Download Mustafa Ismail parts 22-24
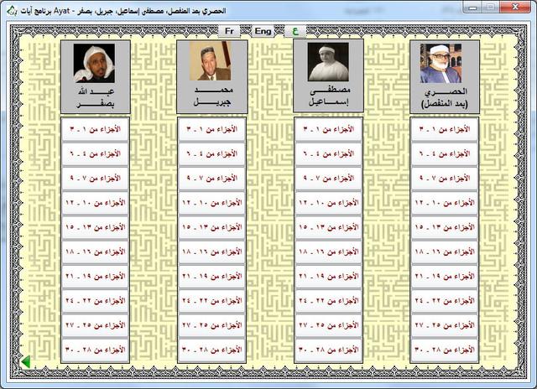Image resolution: width=537 pixels, height=389 pixels. (328, 301)
